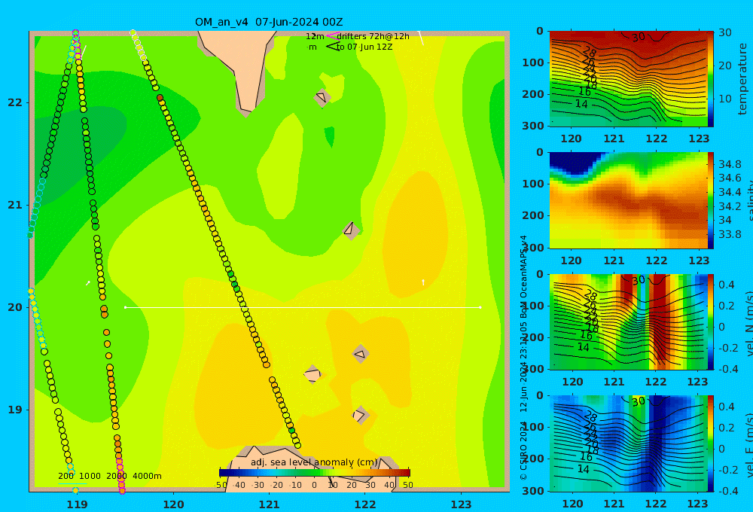Screen dimensions: 753x512
Task: Select the island near 19.55°N 121.95°E
Action: coord(360,355)
